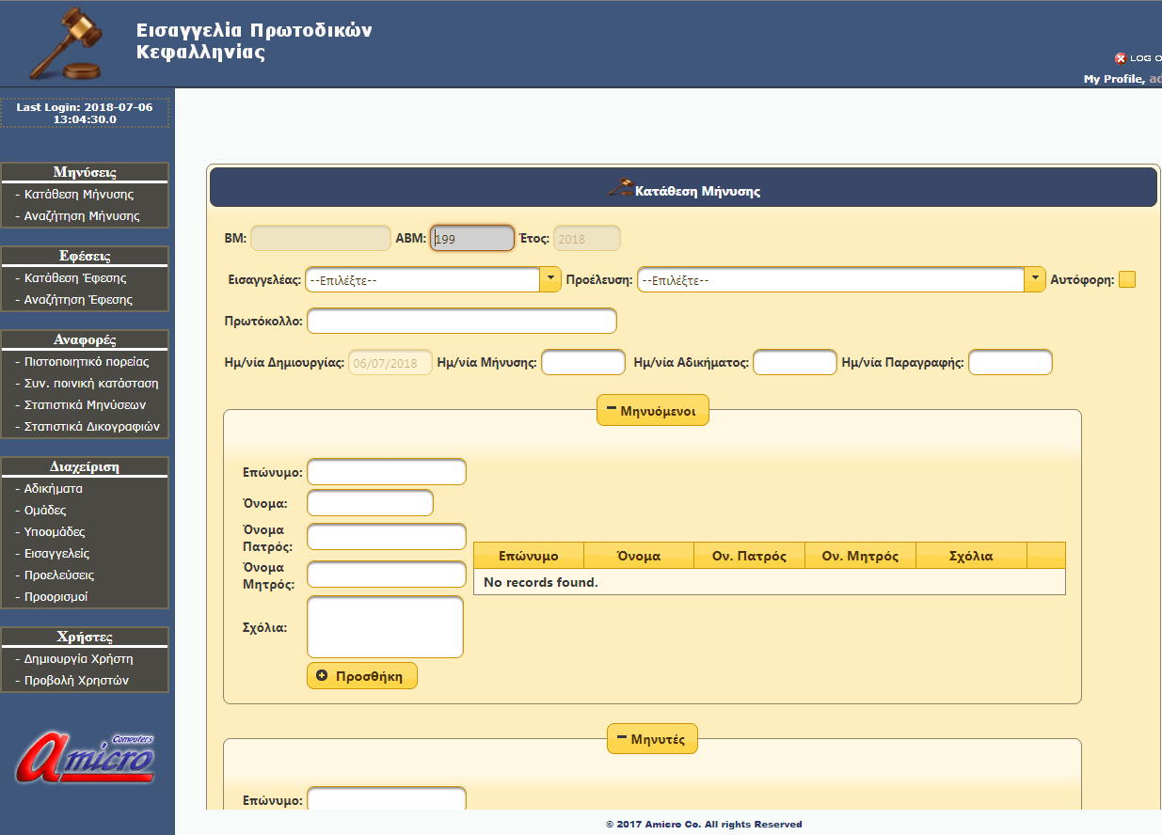1162x835 pixels.
Task: Click gavel icon beside Κατάθεση Μήνυσης title
Action: click(x=620, y=188)
